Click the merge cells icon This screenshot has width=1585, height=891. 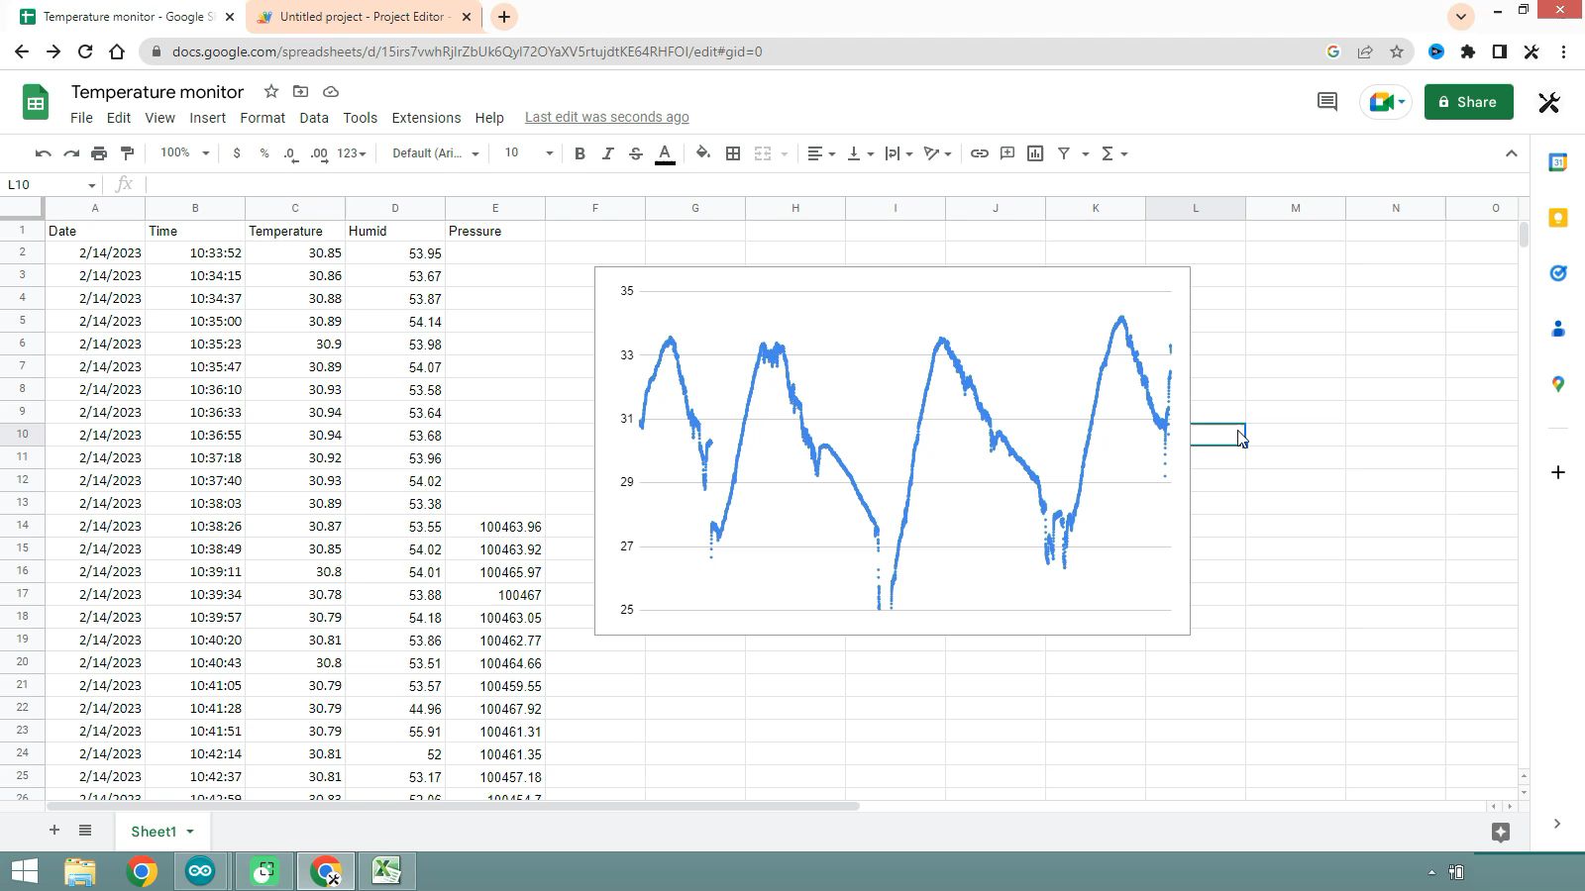763,153
